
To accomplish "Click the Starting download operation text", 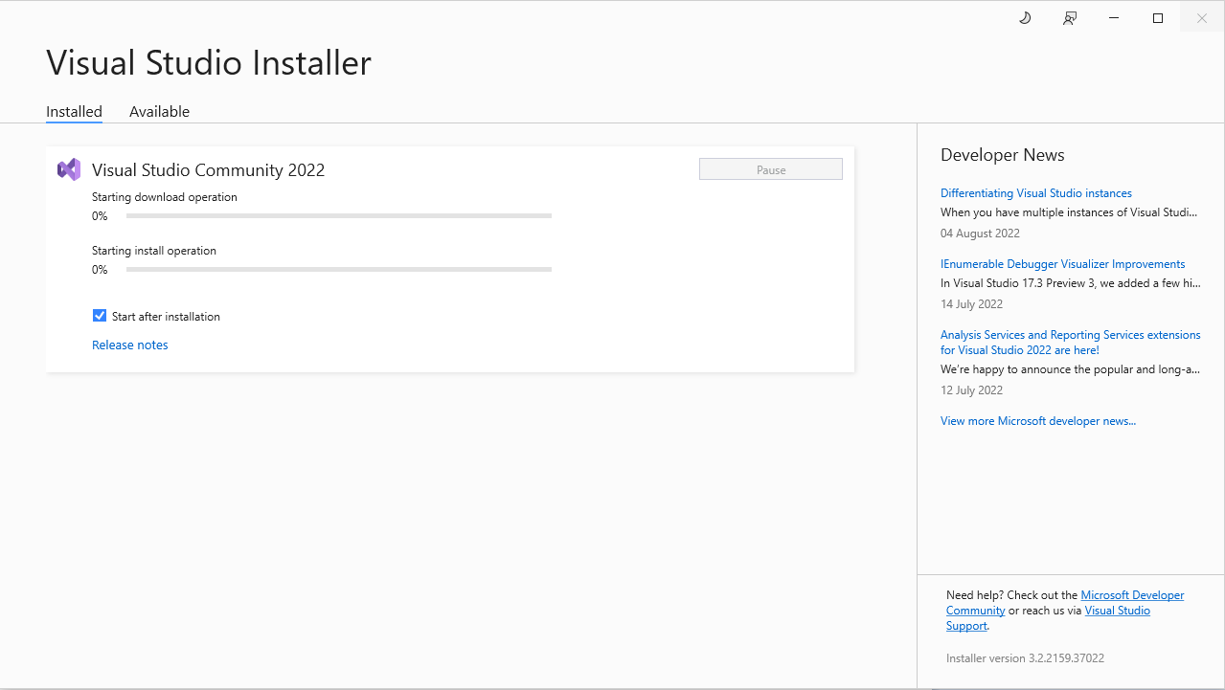I will click(x=165, y=197).
